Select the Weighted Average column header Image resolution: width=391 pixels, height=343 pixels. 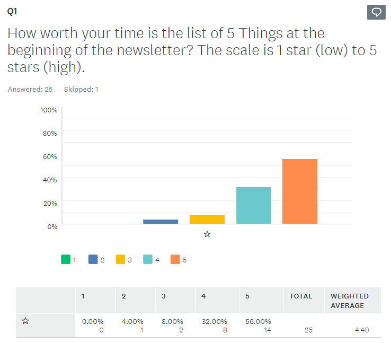[x=349, y=301]
